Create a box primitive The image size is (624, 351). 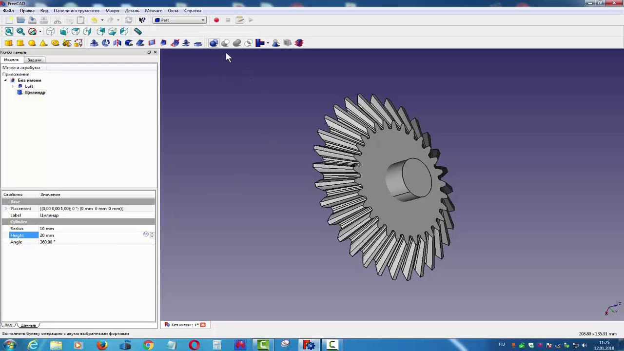pos(9,43)
